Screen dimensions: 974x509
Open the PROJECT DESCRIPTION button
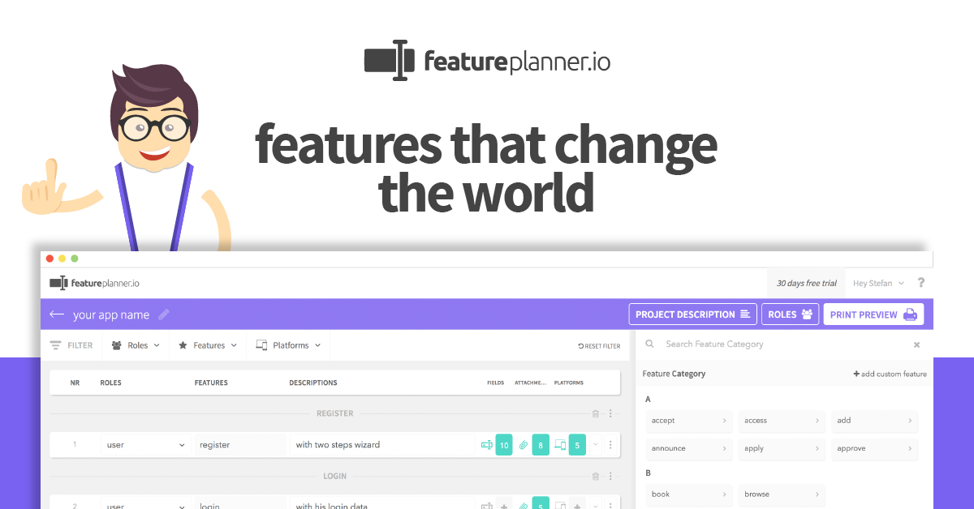(692, 314)
